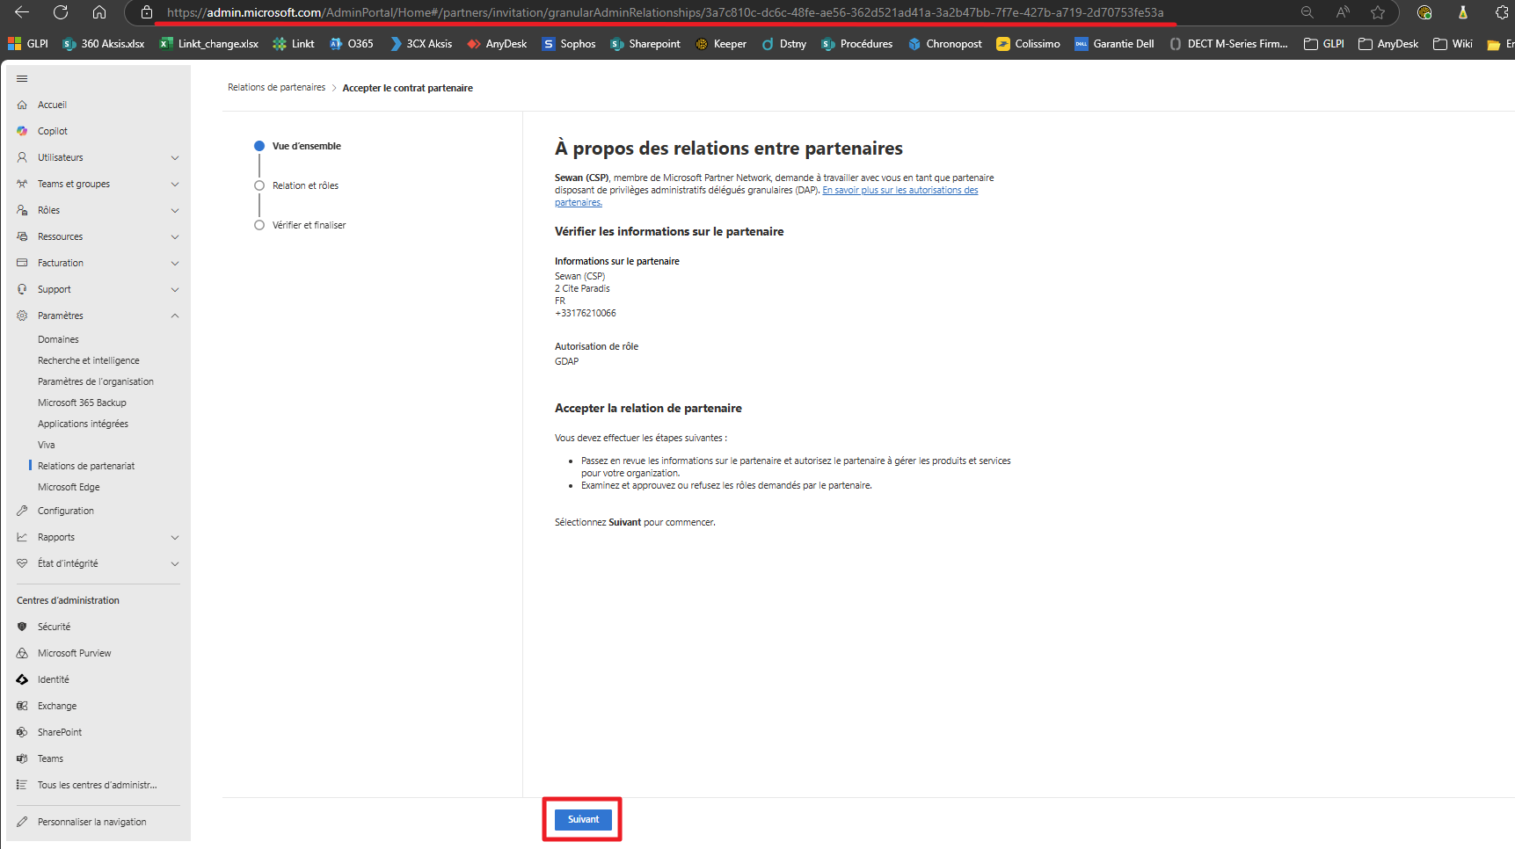Open Microsoft 365 Backup settings

coord(82,403)
